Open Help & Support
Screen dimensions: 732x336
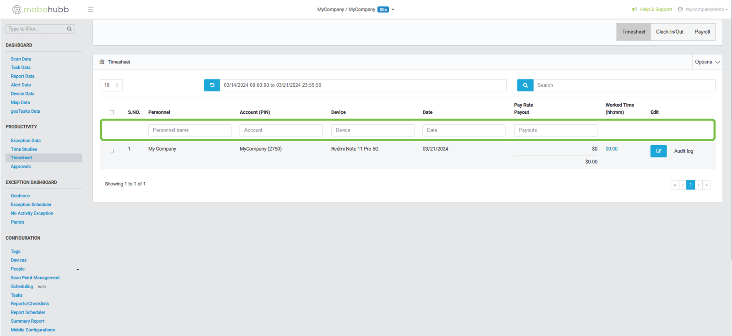(x=652, y=9)
